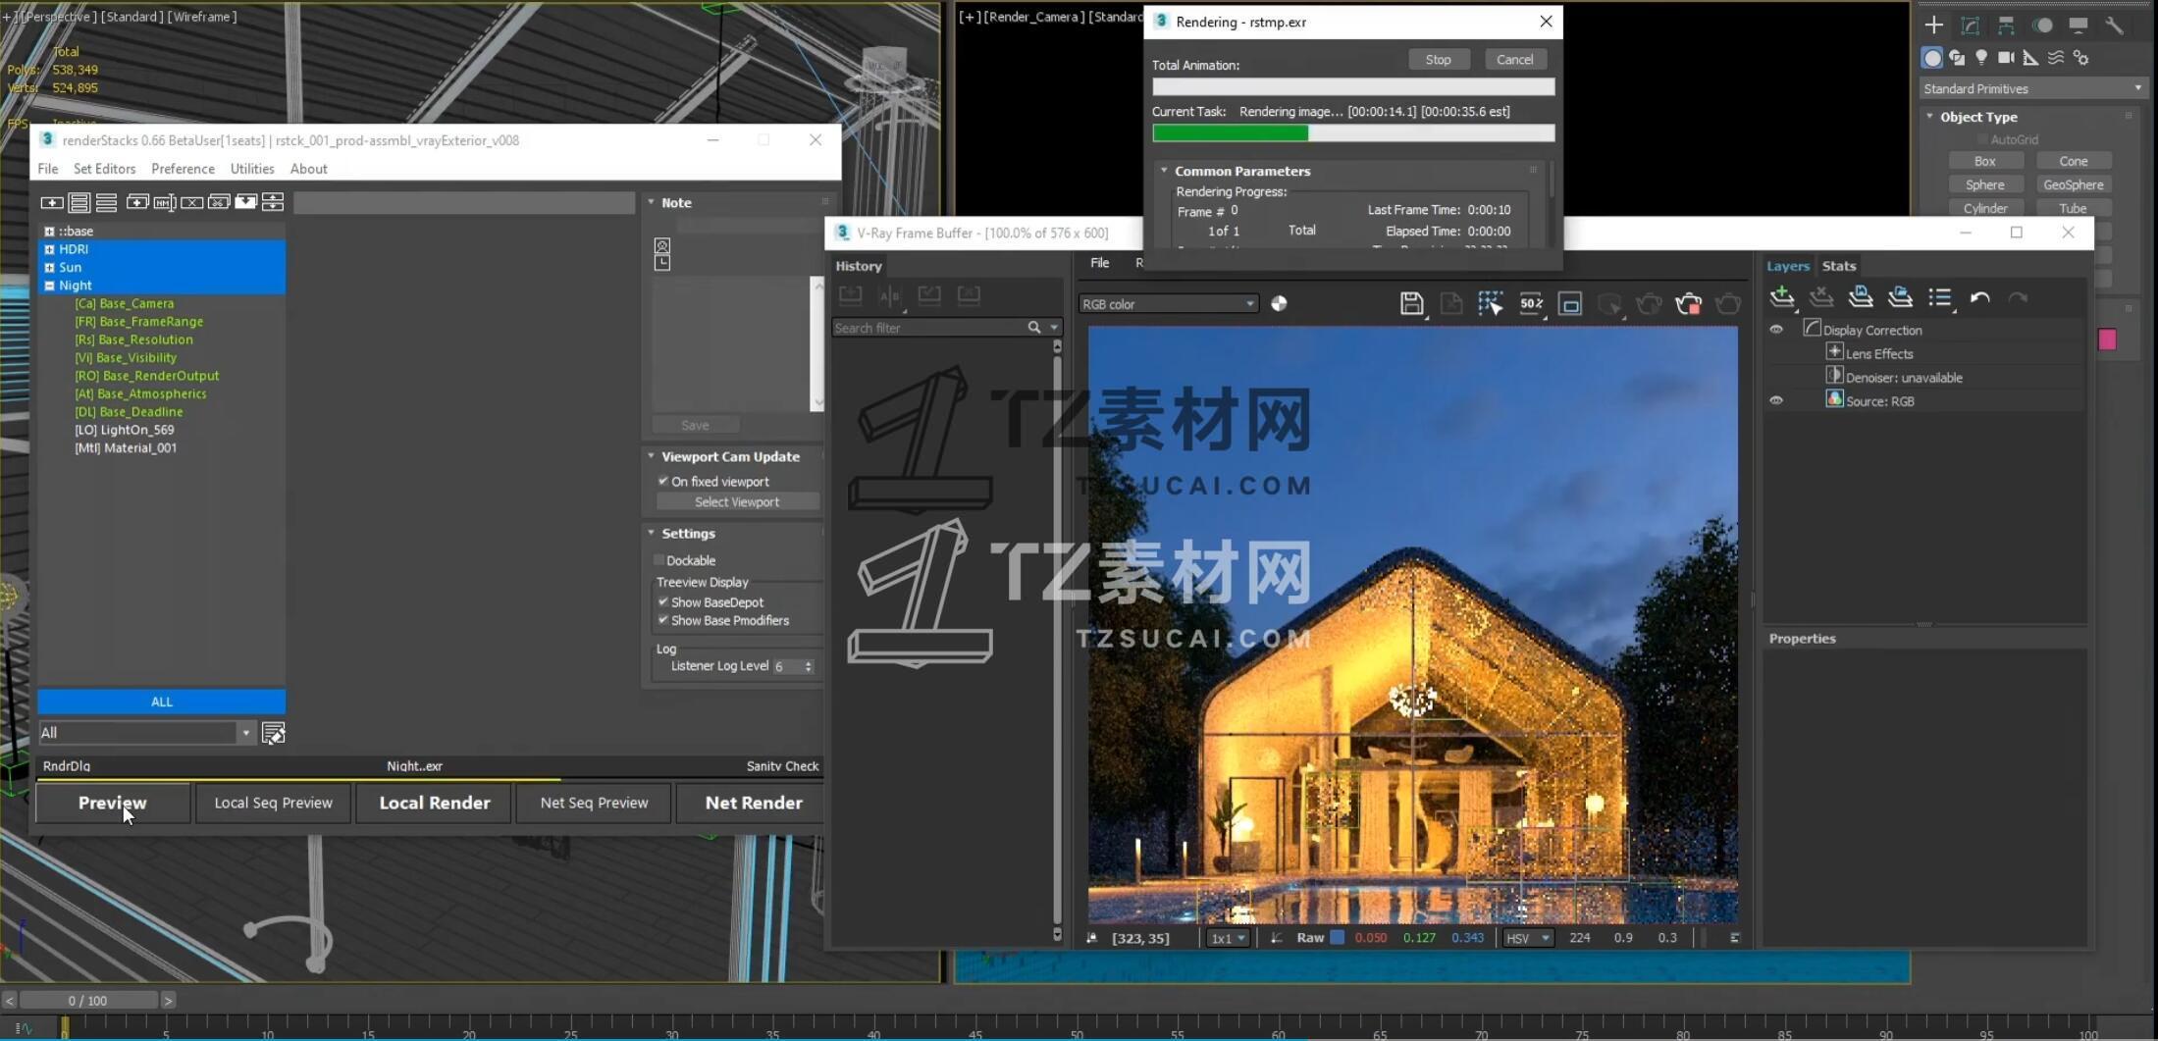2158x1041 pixels.
Task: Toggle Show Base Pmodifiers checkbox
Action: pyautogui.click(x=663, y=620)
